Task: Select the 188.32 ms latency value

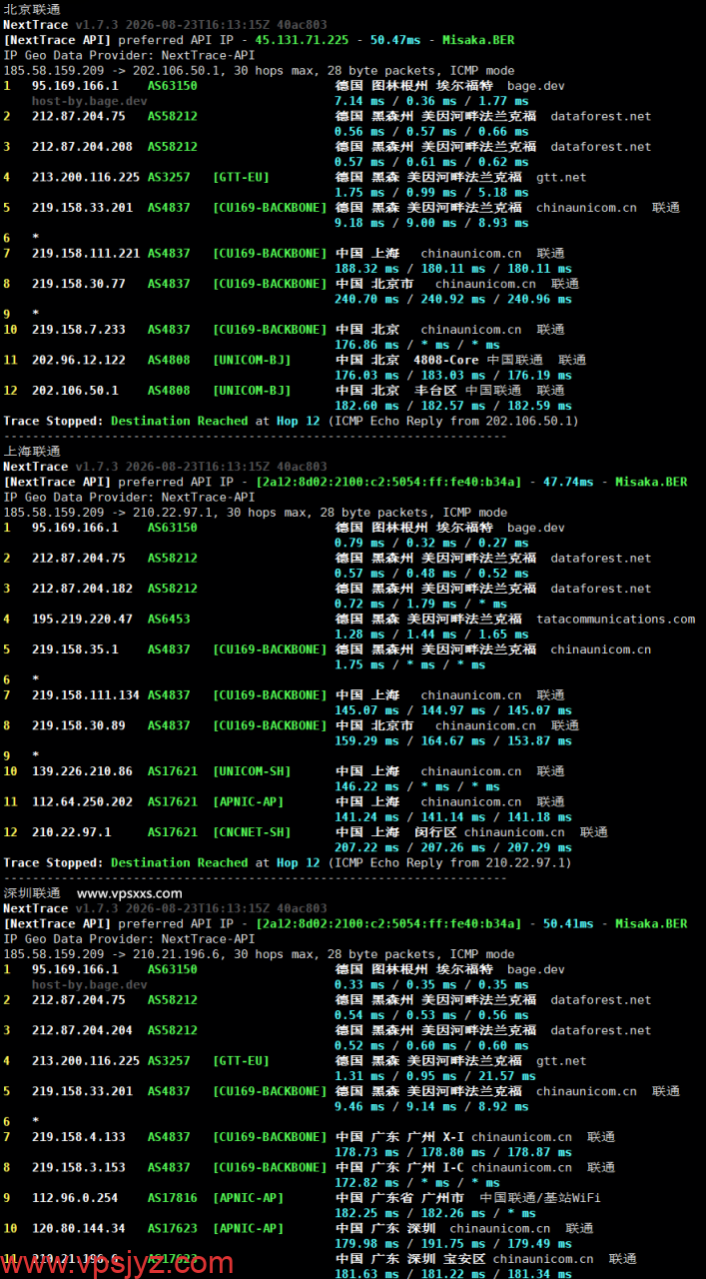Action: [367, 269]
